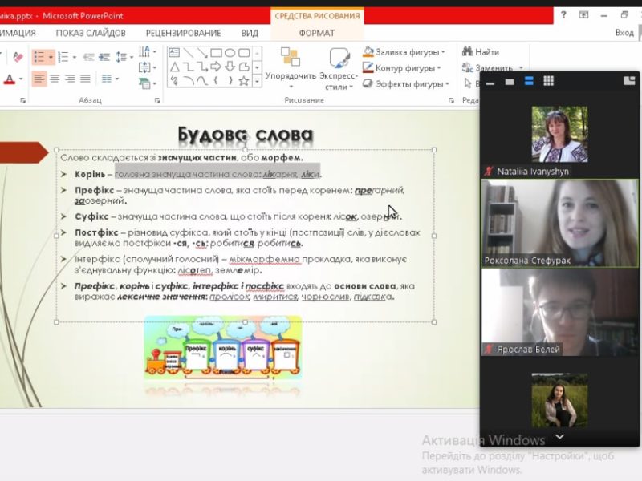The height and width of the screenshot is (481, 642).
Task: Pick the five-point star shape
Action: click(x=245, y=80)
